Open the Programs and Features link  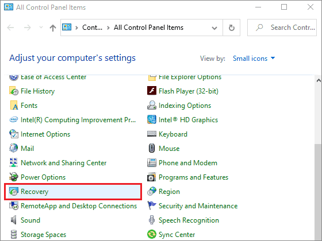click(x=193, y=177)
